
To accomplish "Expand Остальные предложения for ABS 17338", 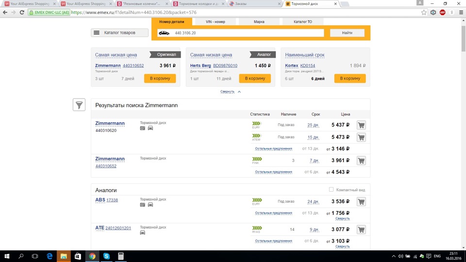I will (273, 213).
